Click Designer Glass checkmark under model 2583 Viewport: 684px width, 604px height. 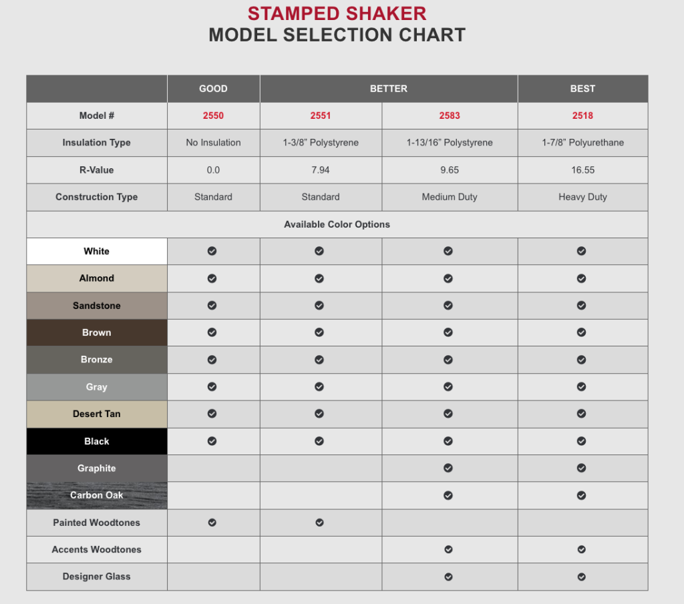coord(448,577)
